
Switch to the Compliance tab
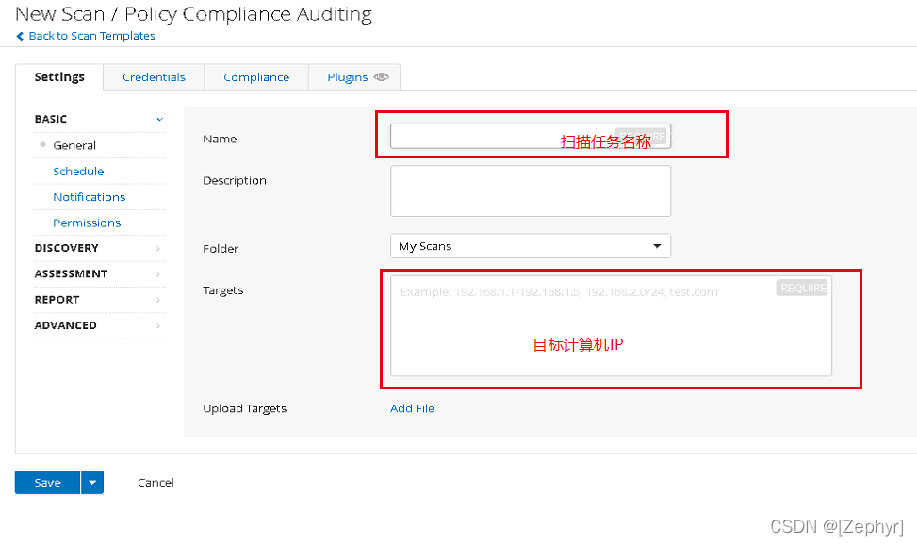tap(256, 77)
